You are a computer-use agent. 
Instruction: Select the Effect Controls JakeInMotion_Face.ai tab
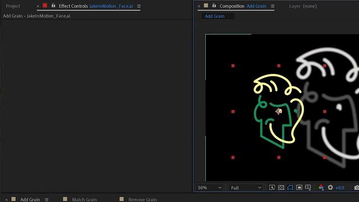pyautogui.click(x=96, y=6)
